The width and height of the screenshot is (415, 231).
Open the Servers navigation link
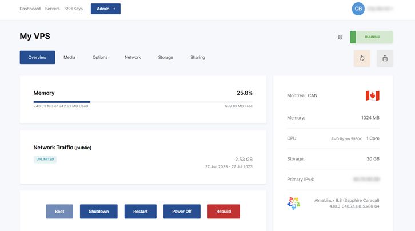click(x=52, y=9)
